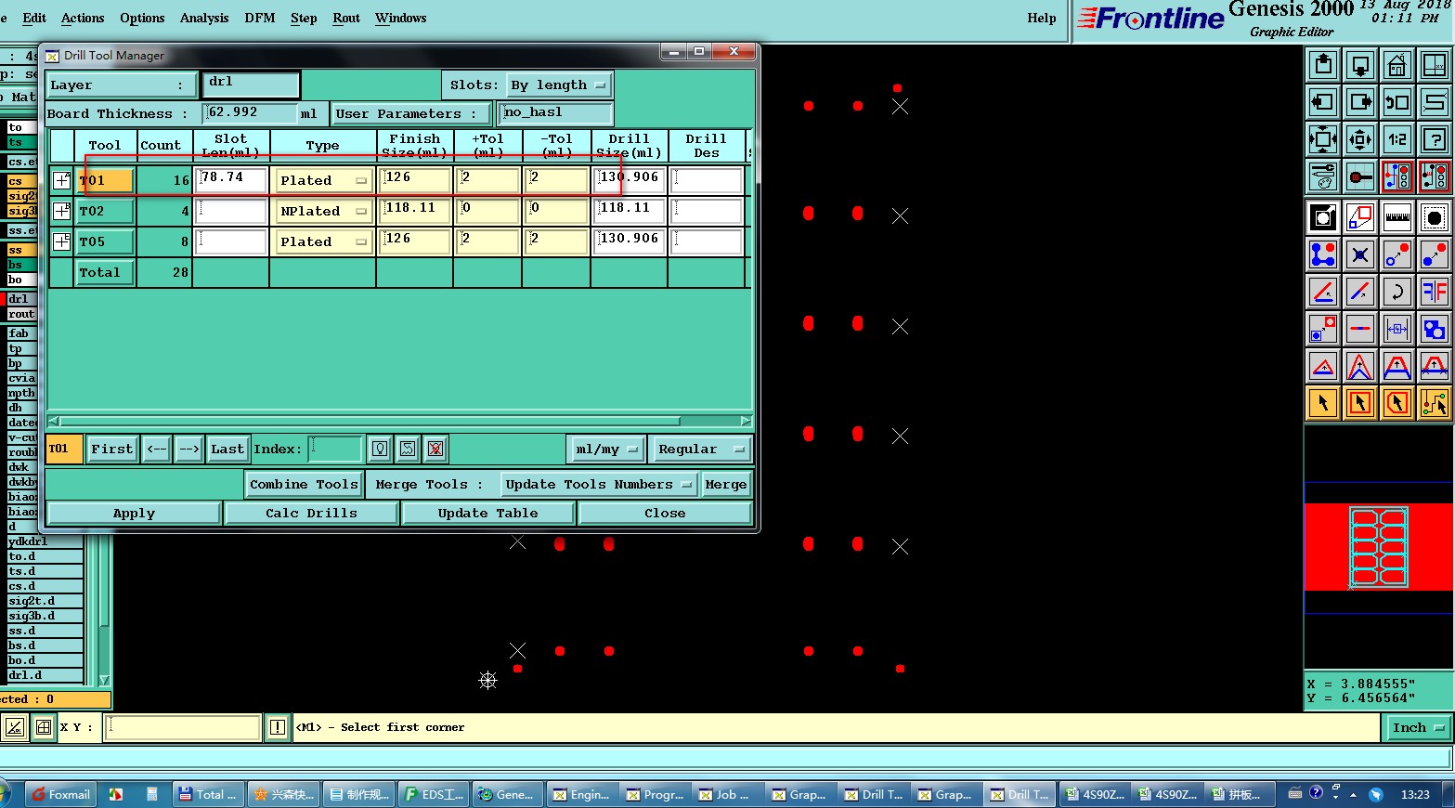
Task: Click the ruler measure tool icon
Action: click(1397, 217)
